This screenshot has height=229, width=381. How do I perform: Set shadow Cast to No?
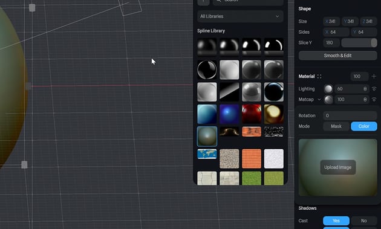pos(363,221)
